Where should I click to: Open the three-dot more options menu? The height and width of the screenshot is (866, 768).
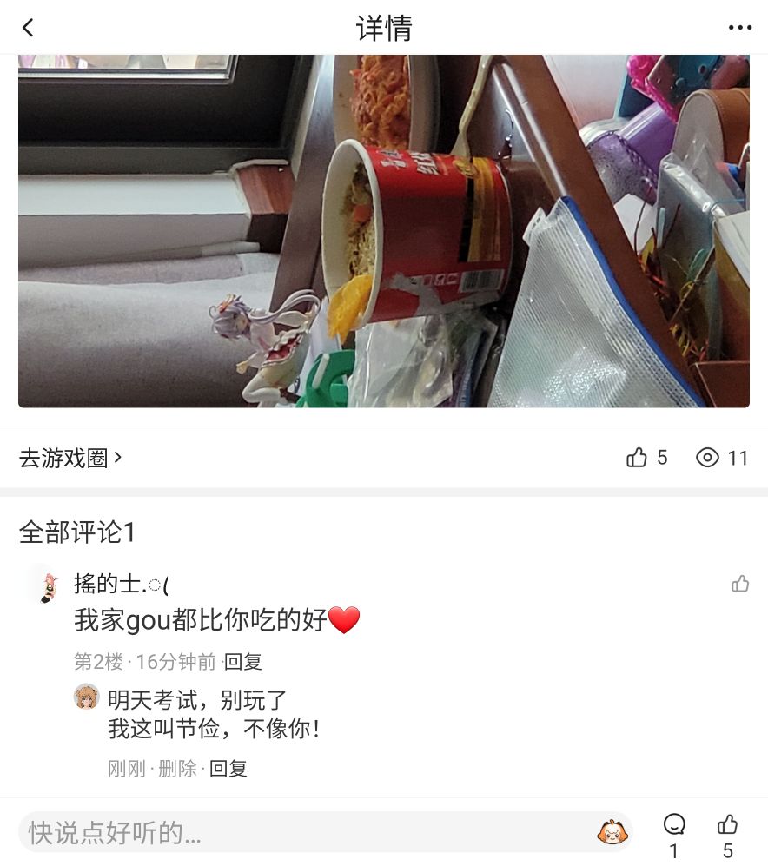point(740,27)
